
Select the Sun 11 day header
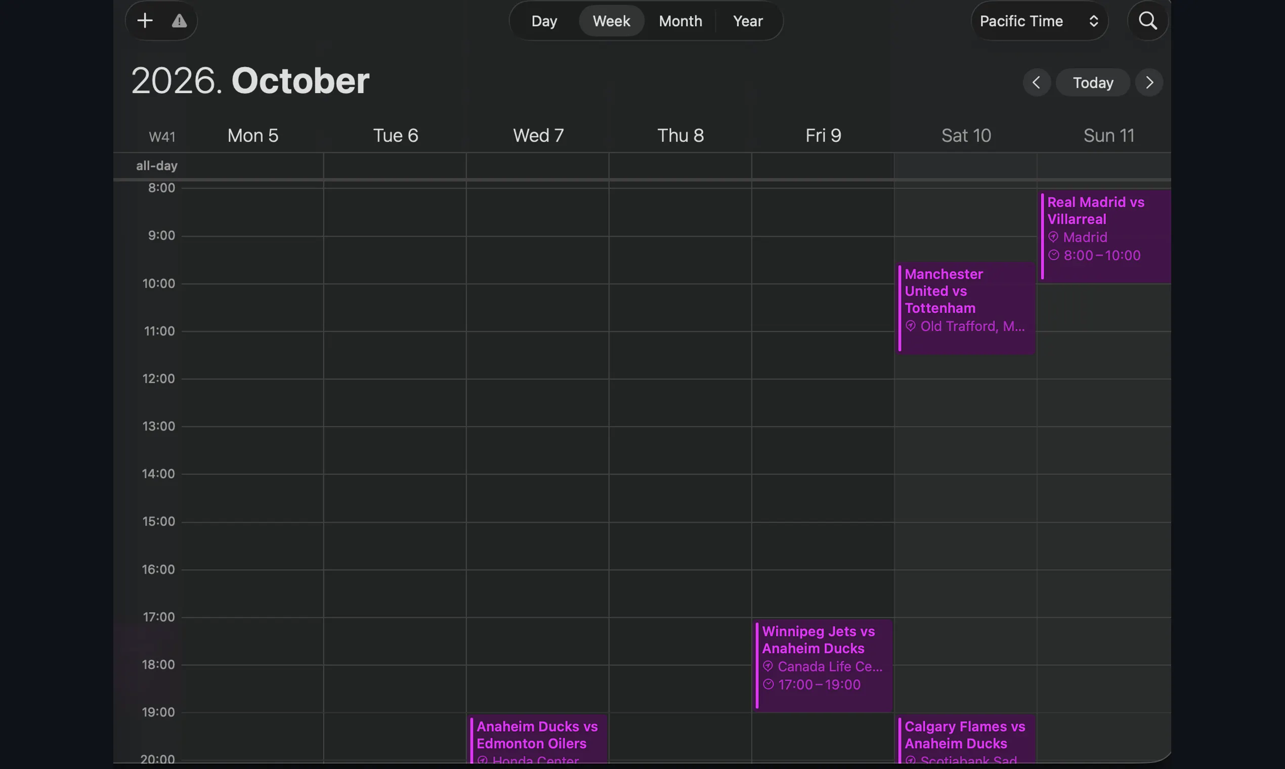pos(1109,135)
